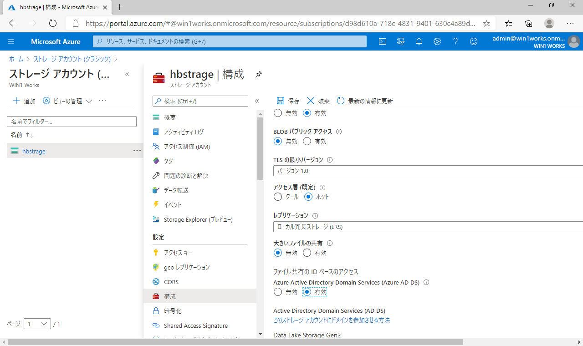583x346 pixels.
Task: Show info for Azure AD DS setting
Action: [x=426, y=282]
